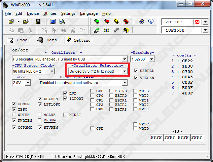Click the last ID field FFFF
The image size is (213, 162).
(x=197, y=137)
